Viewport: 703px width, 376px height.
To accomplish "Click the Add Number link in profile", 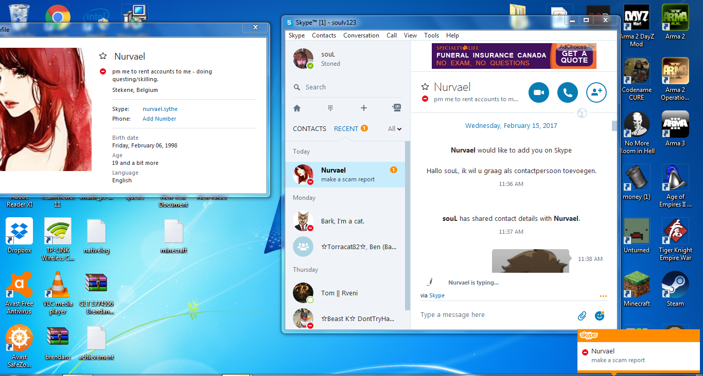I will point(160,119).
